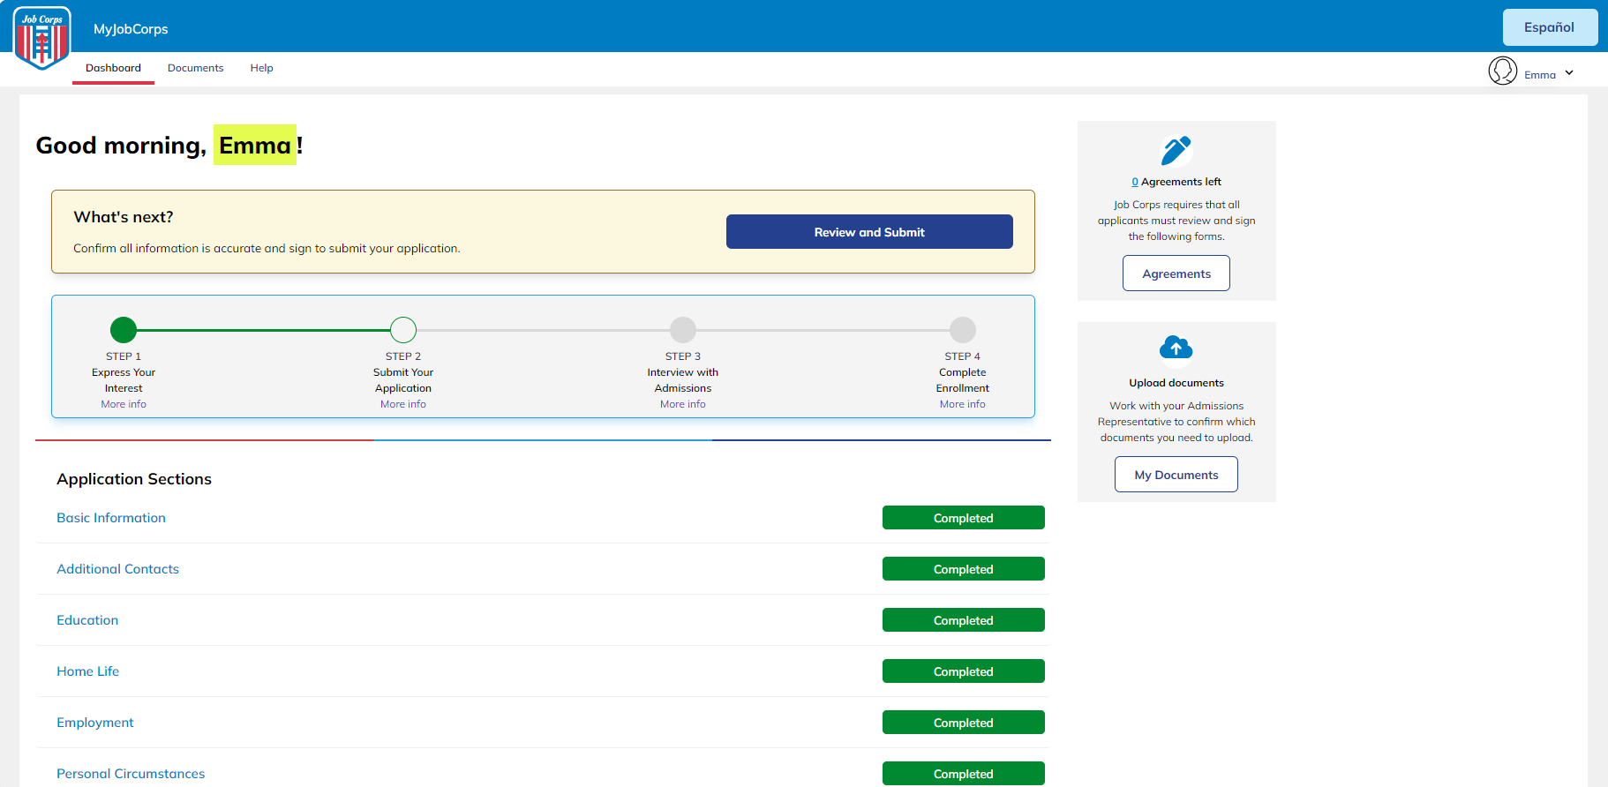1608x787 pixels.
Task: Click the Job Corps shield logo
Action: [41, 38]
